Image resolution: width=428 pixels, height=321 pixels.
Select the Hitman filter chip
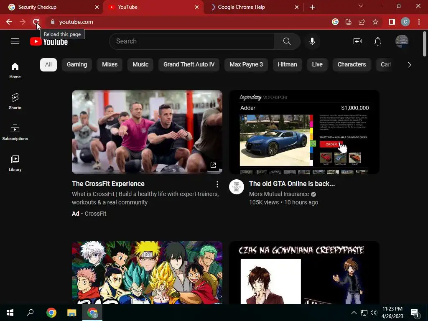288,65
